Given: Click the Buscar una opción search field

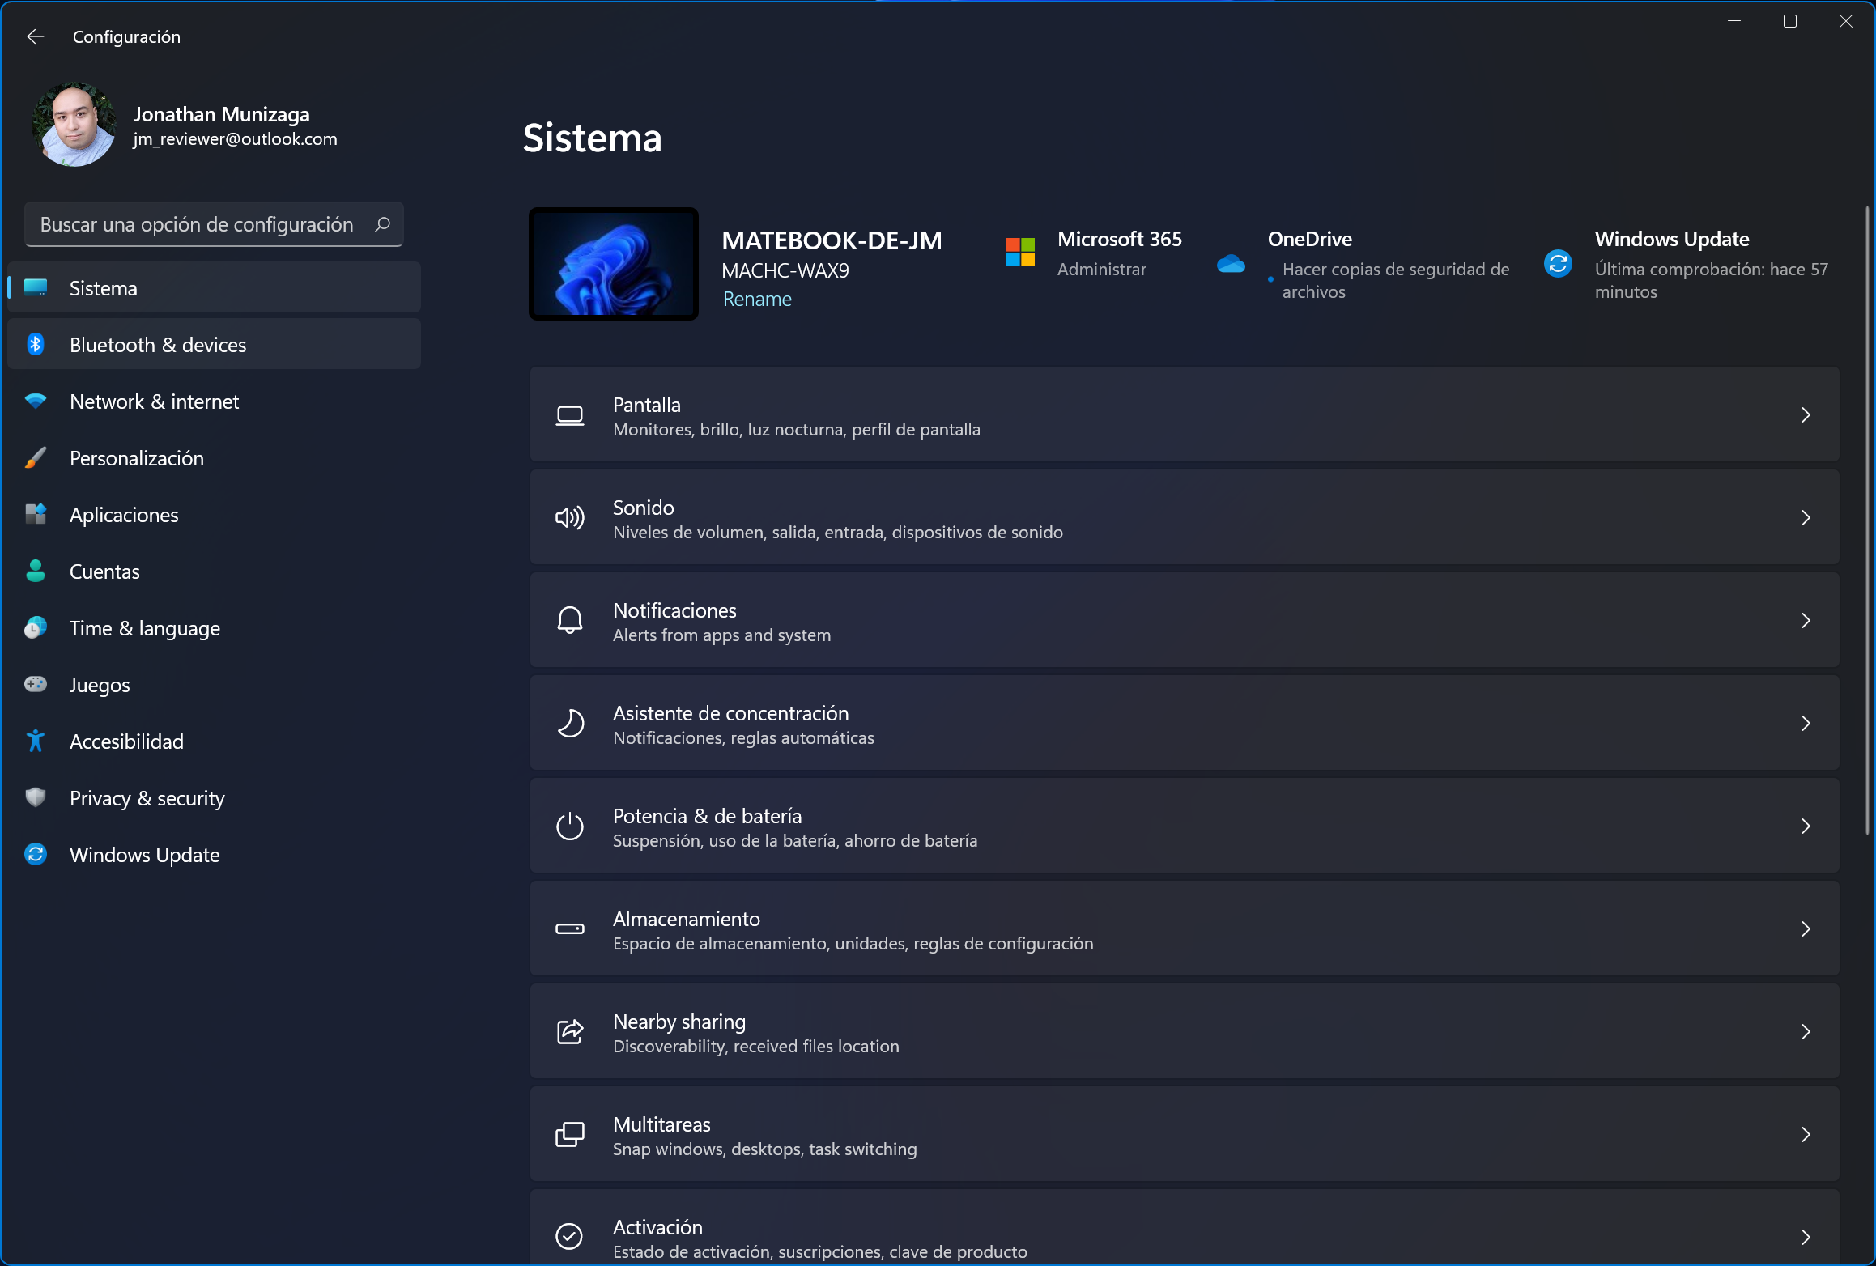Looking at the screenshot, I should pos(198,224).
